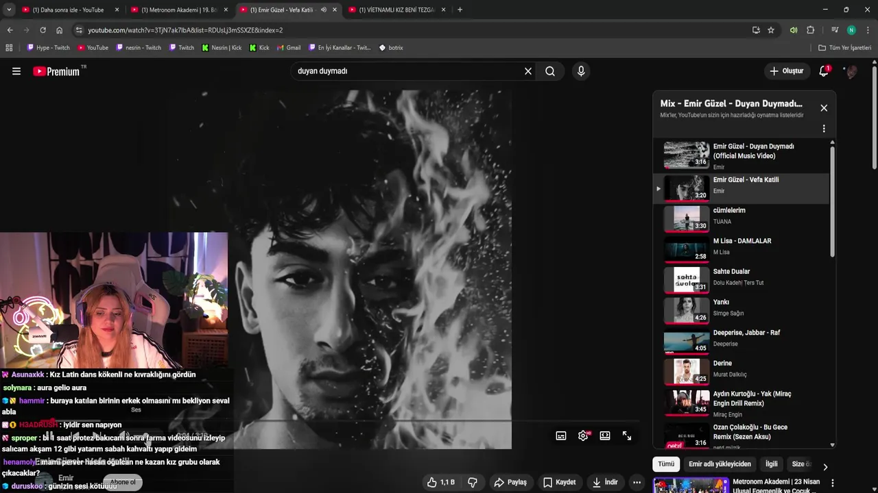
Task: Toggle subtitles in the video player
Action: coord(561,435)
